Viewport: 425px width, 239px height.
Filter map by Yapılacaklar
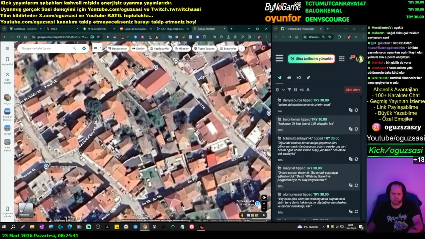(160, 48)
